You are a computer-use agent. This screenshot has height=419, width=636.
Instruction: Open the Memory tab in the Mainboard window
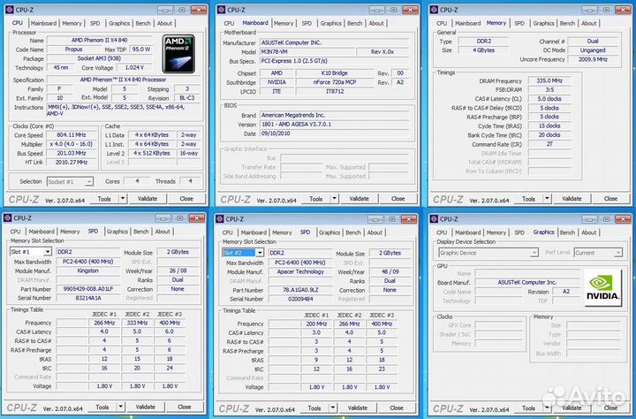[x=284, y=24]
